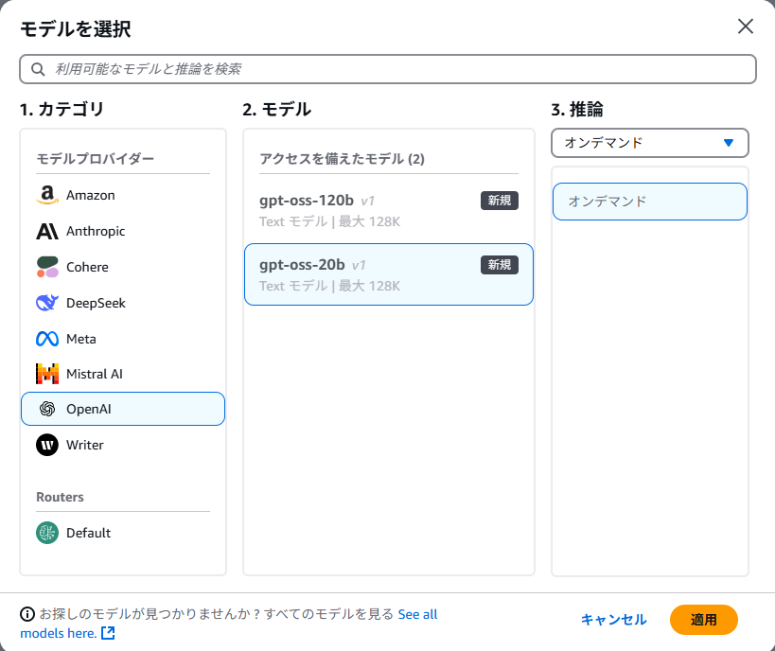This screenshot has height=651, width=775.
Task: Click the '2. モデル' column heading
Action: pyautogui.click(x=276, y=109)
